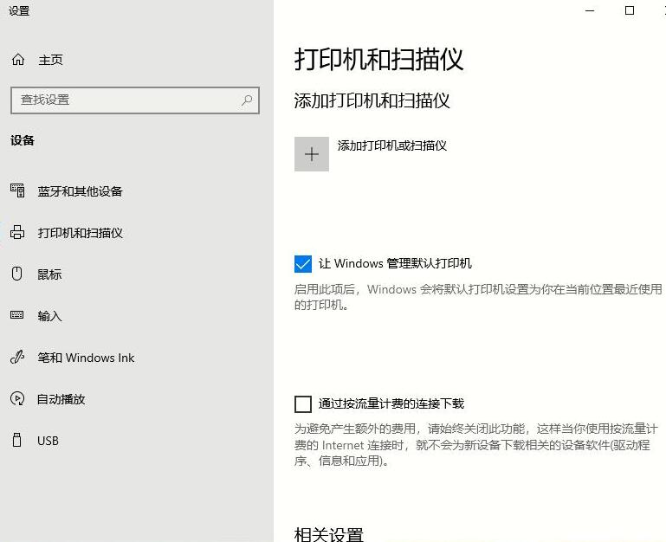Click the magnifier search icon

coord(247,100)
